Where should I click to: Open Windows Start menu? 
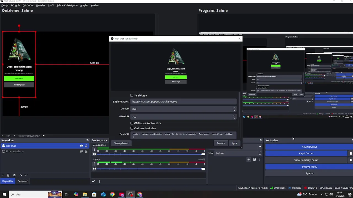pos(4,194)
